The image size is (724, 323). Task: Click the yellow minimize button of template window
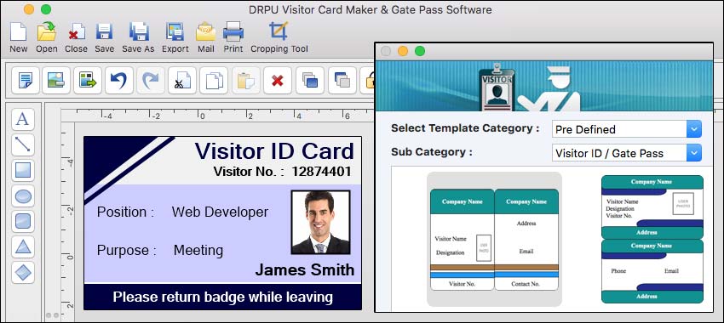pos(403,51)
